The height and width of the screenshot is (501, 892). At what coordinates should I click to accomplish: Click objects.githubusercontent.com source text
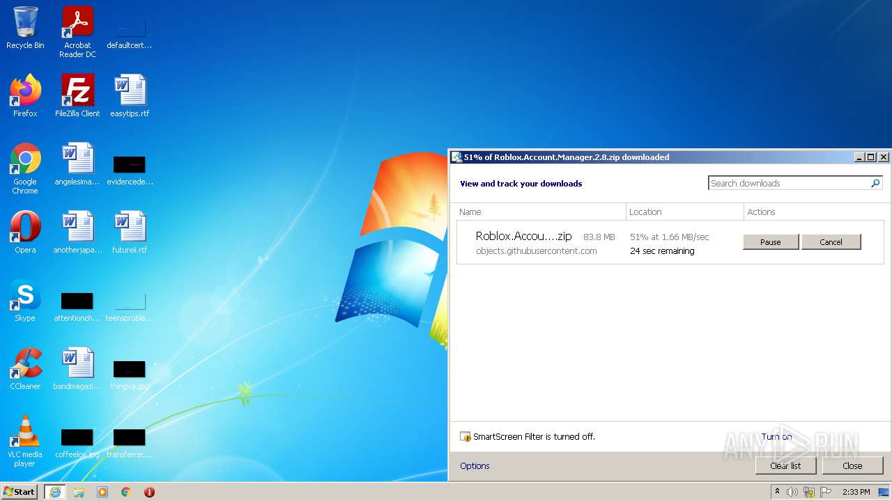tap(536, 251)
